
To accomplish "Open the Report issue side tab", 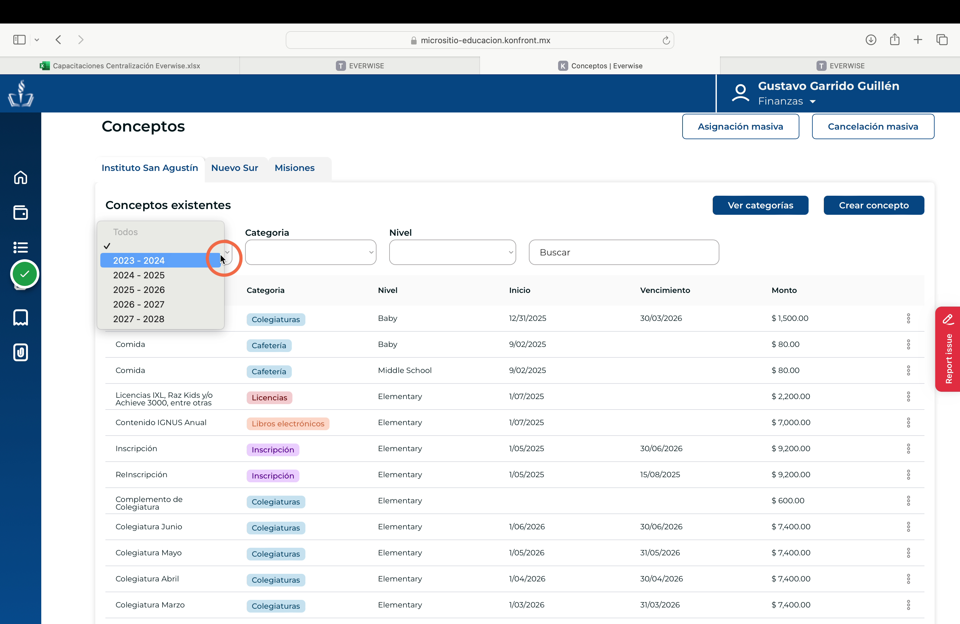I will (x=948, y=349).
